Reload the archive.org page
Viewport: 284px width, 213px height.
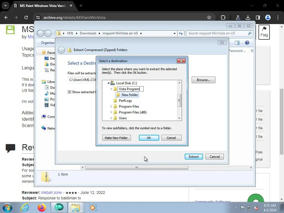point(26,17)
